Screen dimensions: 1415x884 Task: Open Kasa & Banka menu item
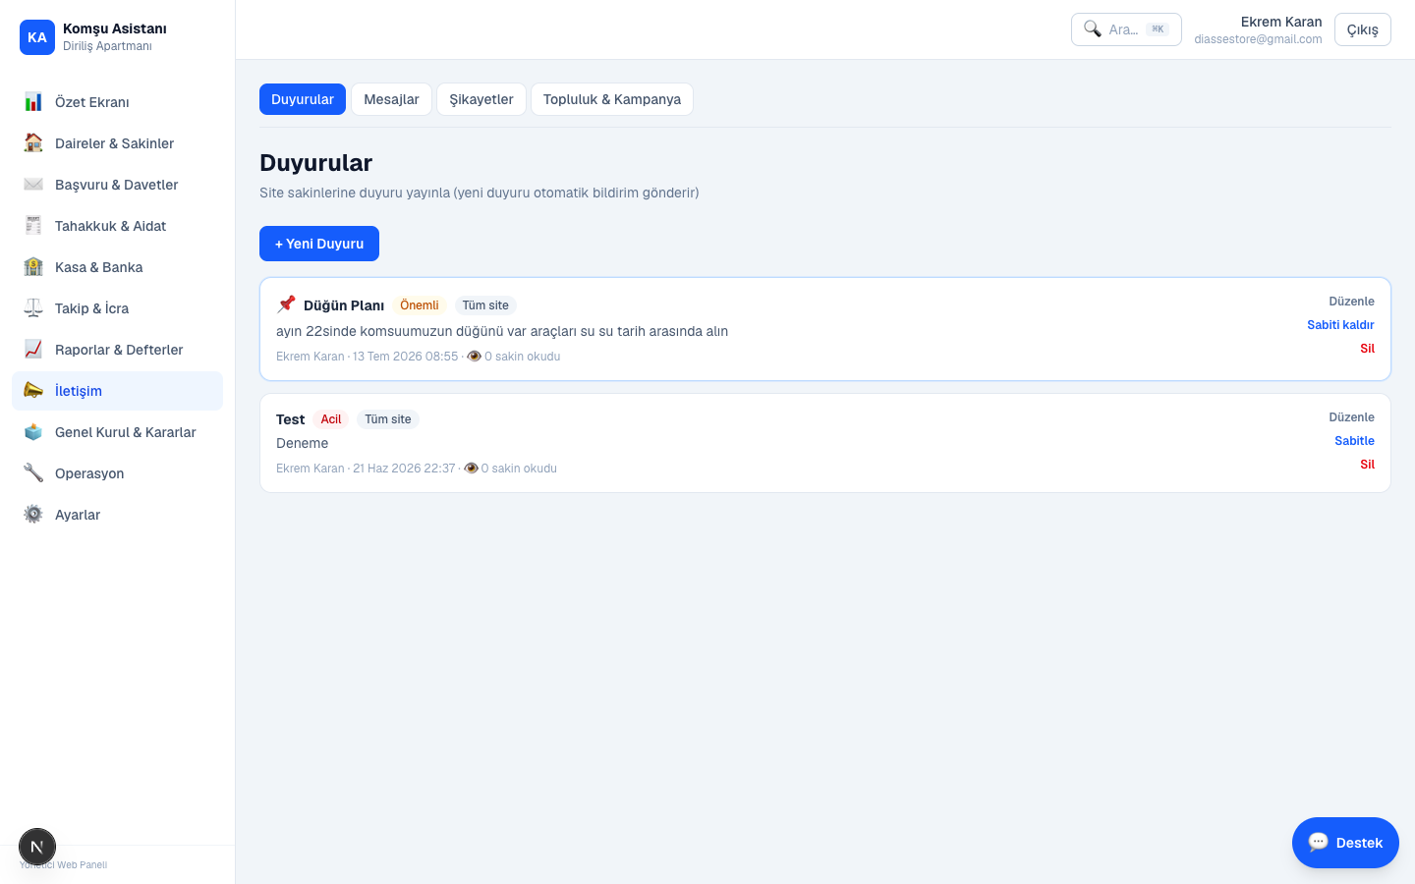117,267
